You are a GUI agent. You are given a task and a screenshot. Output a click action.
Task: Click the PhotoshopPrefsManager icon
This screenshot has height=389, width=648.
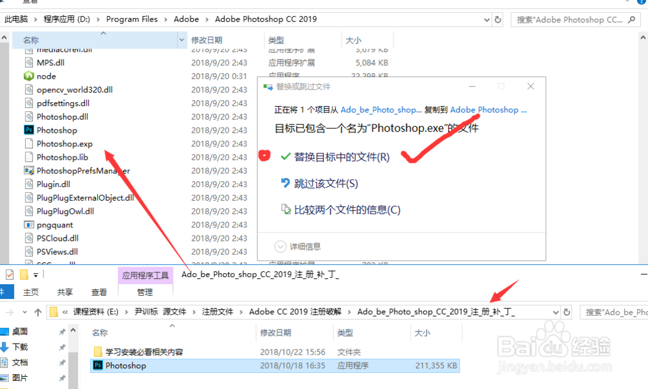click(x=29, y=170)
